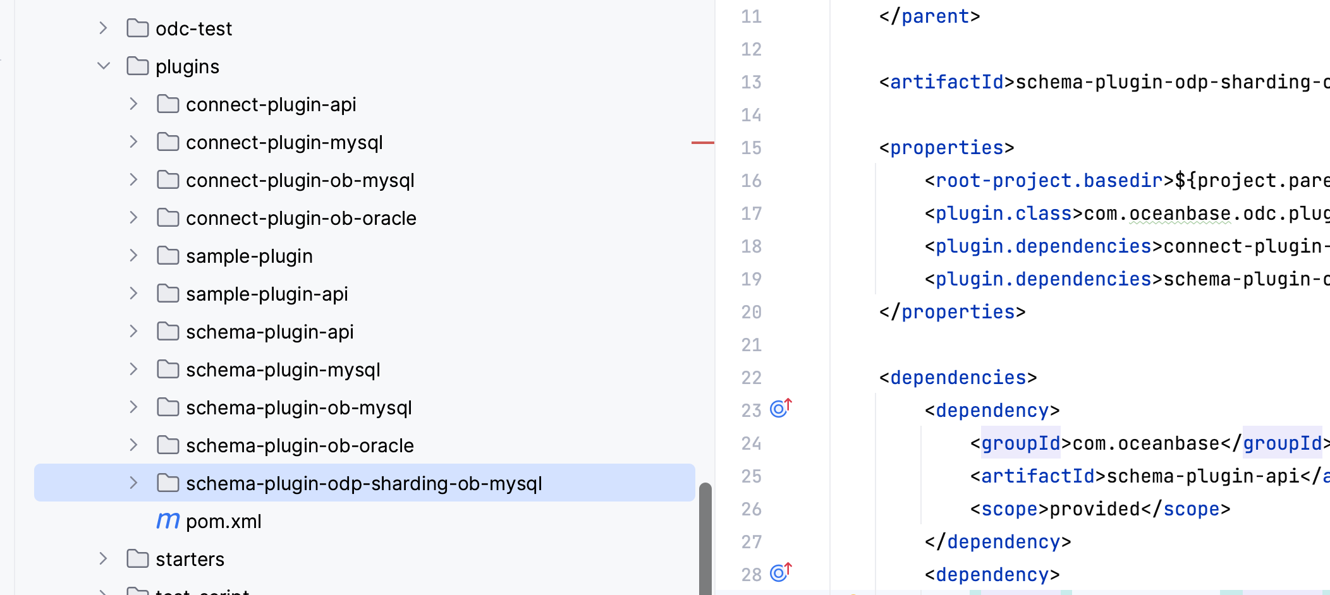
Task: Expand the odc-test folder
Action: 104,28
